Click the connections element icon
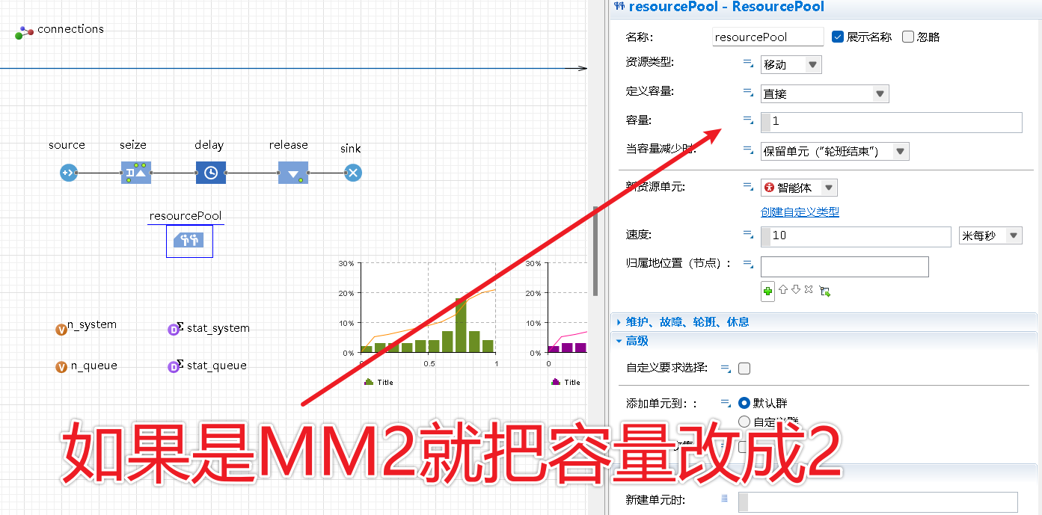This screenshot has width=1042, height=515. coord(22,33)
